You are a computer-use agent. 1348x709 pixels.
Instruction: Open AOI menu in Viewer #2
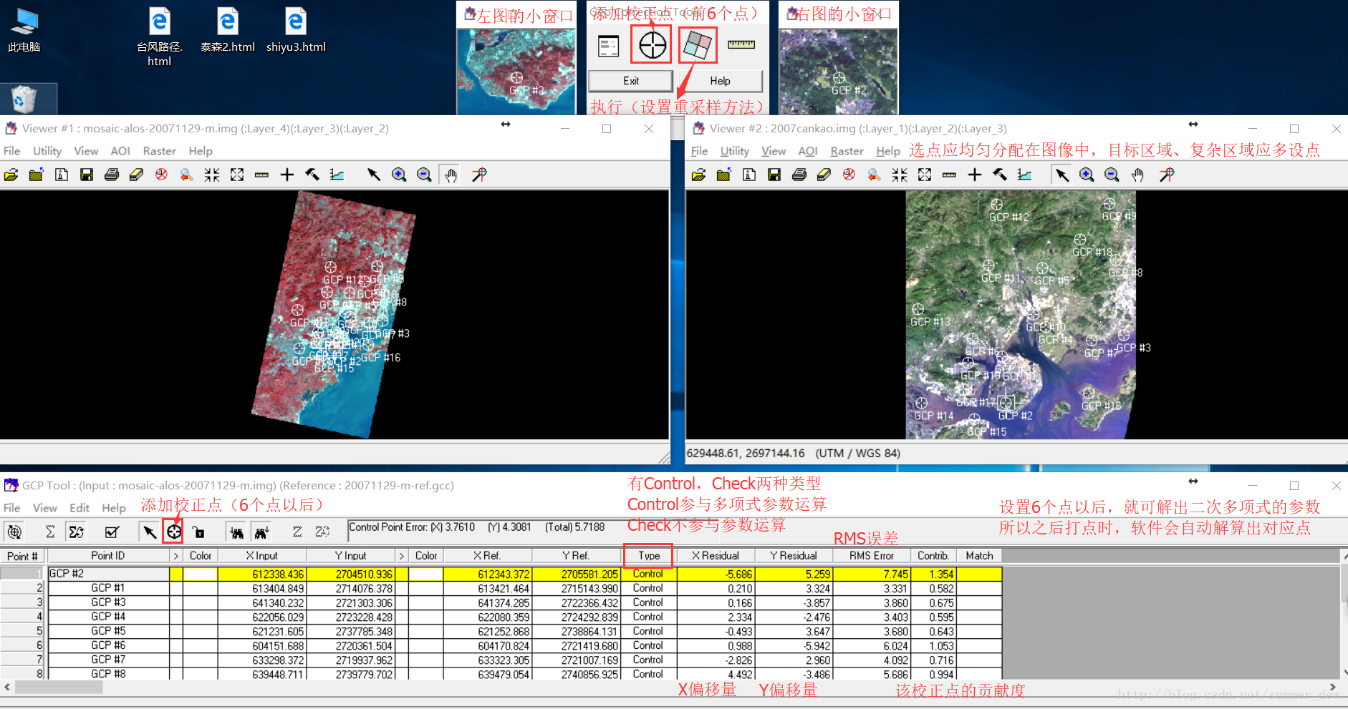pyautogui.click(x=808, y=151)
